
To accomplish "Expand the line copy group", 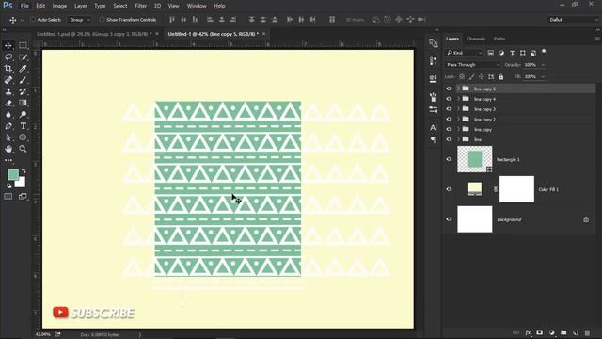I will coord(458,130).
